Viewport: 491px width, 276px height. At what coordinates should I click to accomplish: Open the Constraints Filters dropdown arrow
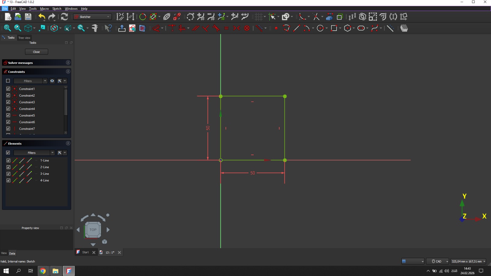coord(45,81)
